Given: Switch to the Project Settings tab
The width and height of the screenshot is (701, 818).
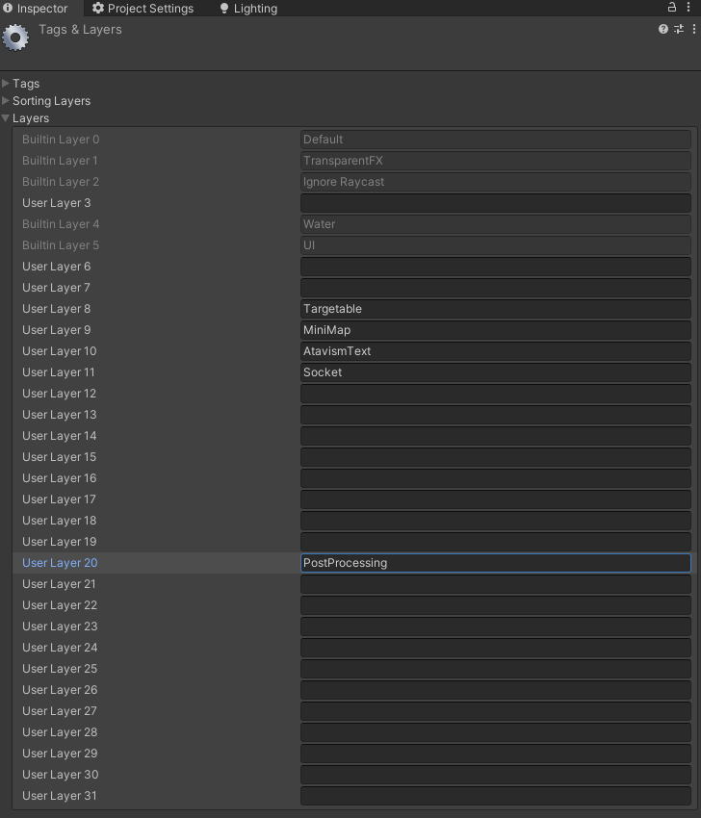Looking at the screenshot, I should tap(143, 9).
